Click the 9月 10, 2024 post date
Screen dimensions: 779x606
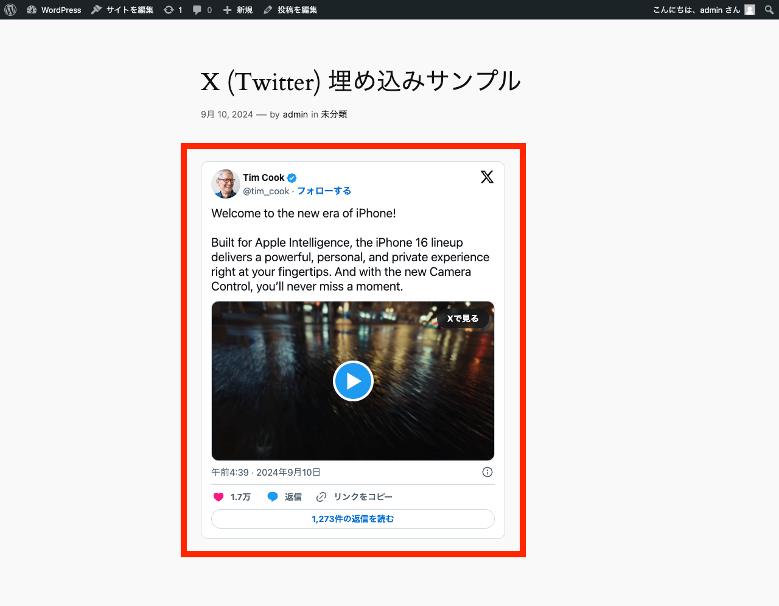[x=227, y=115]
